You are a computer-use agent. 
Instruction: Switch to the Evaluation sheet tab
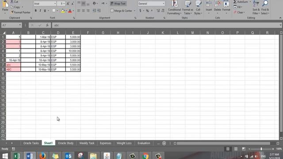click(144, 143)
